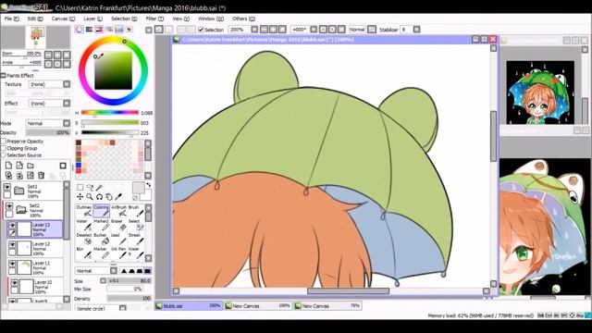592x333 pixels.
Task: Collapse the Paints Effect section
Action: click(x=3, y=76)
